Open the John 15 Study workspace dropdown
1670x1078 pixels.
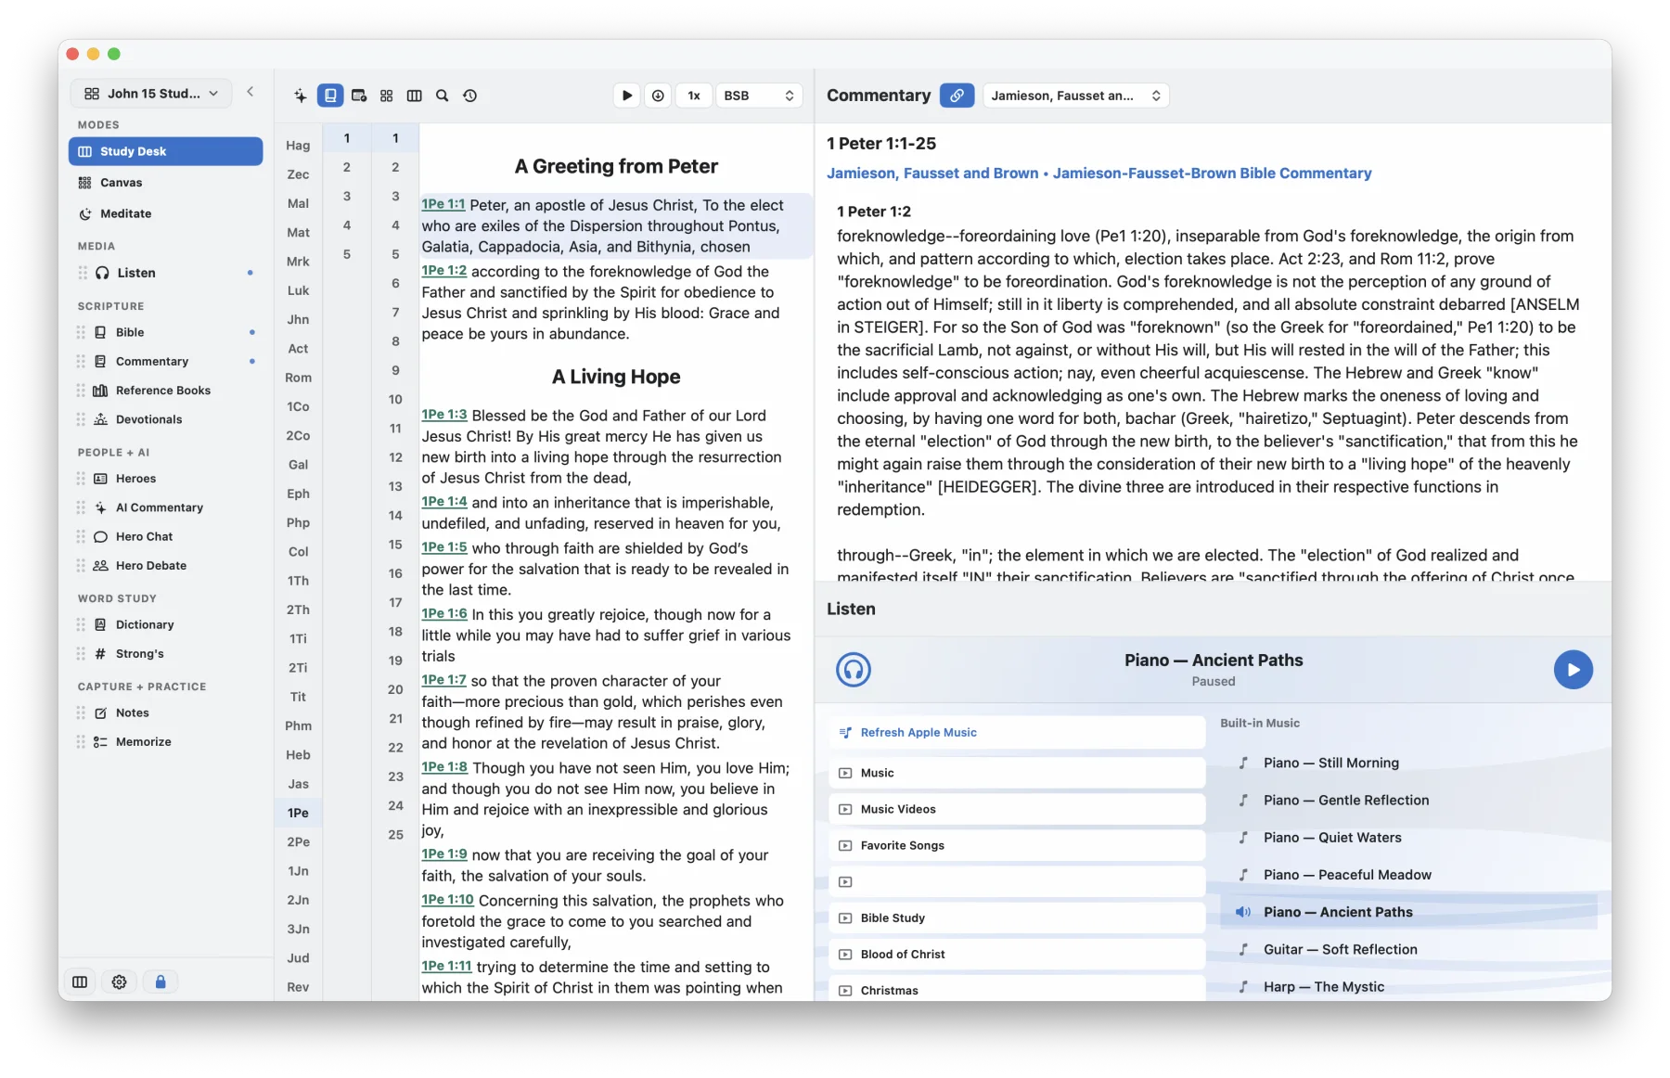(151, 94)
